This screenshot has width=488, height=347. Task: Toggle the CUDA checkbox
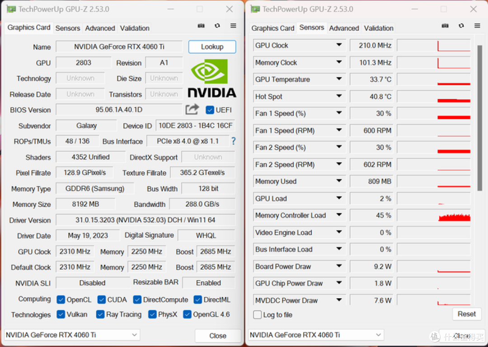tap(102, 300)
